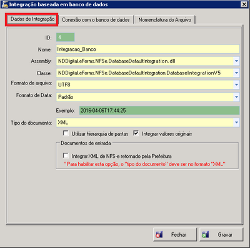
Task: Click the Tipo do documento label
Action: pyautogui.click(x=31, y=123)
